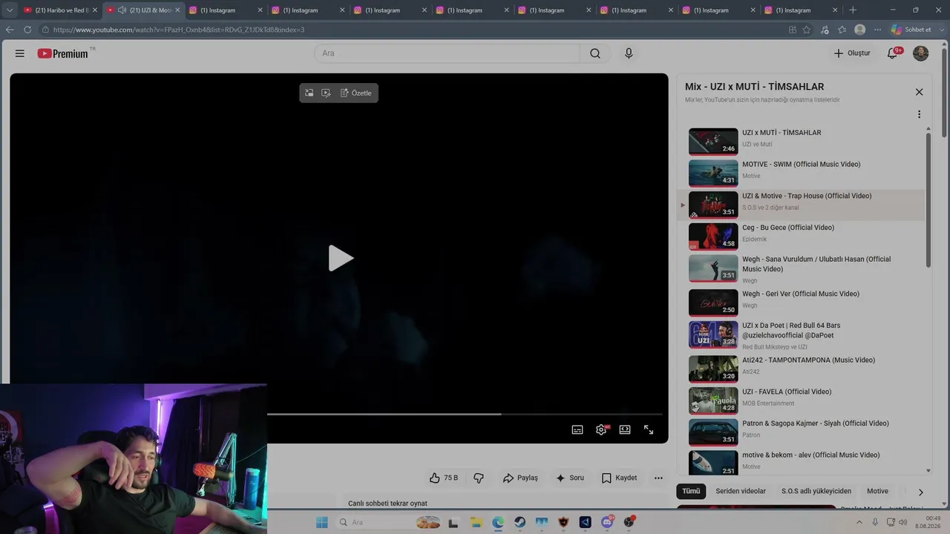The width and height of the screenshot is (950, 534).
Task: Share the video via Paylaş
Action: pyautogui.click(x=520, y=478)
